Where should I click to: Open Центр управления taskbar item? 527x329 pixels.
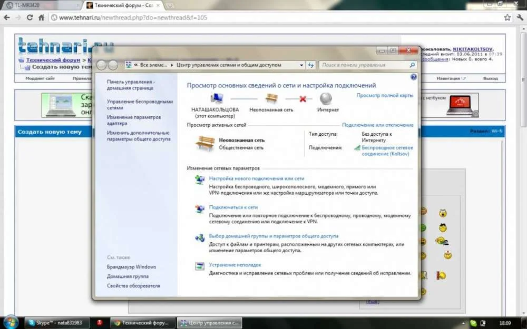(x=209, y=323)
